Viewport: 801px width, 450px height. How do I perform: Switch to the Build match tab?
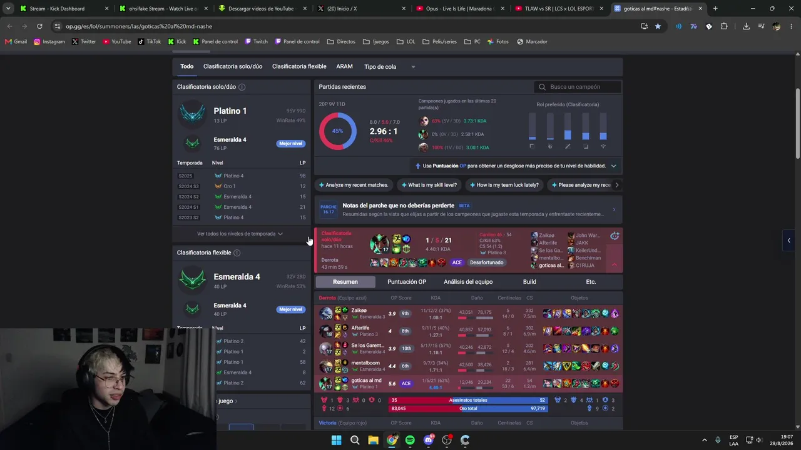(x=529, y=282)
